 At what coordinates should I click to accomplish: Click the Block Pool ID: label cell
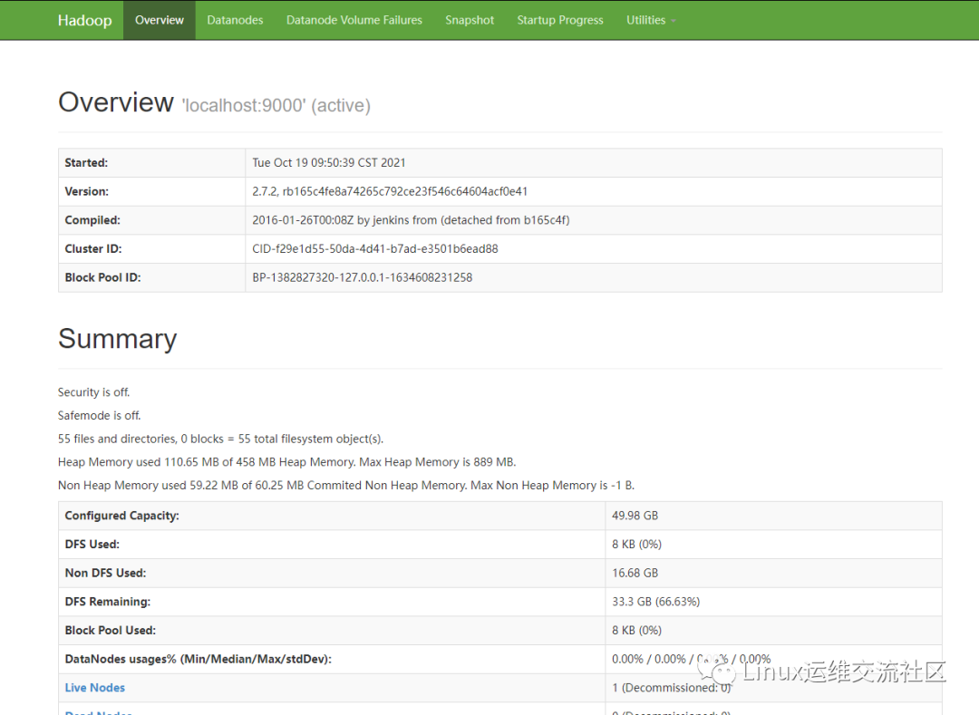click(151, 277)
